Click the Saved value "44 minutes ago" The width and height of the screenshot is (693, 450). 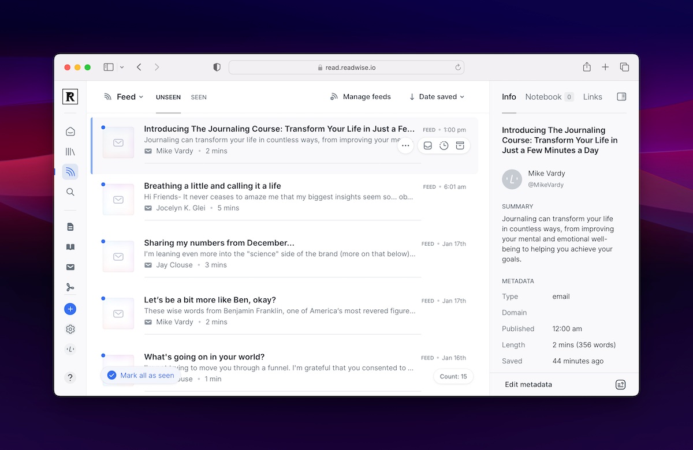pyautogui.click(x=577, y=361)
